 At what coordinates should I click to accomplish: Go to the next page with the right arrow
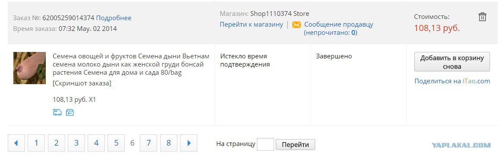[x=189, y=143]
